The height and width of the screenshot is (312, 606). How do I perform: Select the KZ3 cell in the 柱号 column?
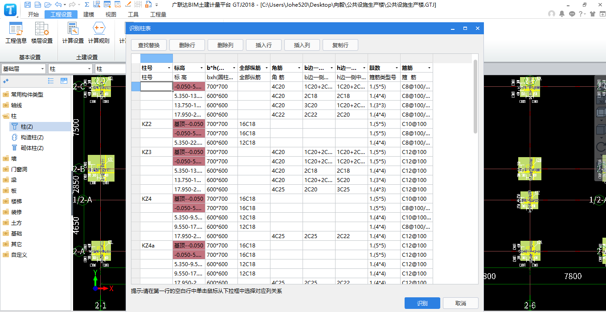point(156,152)
